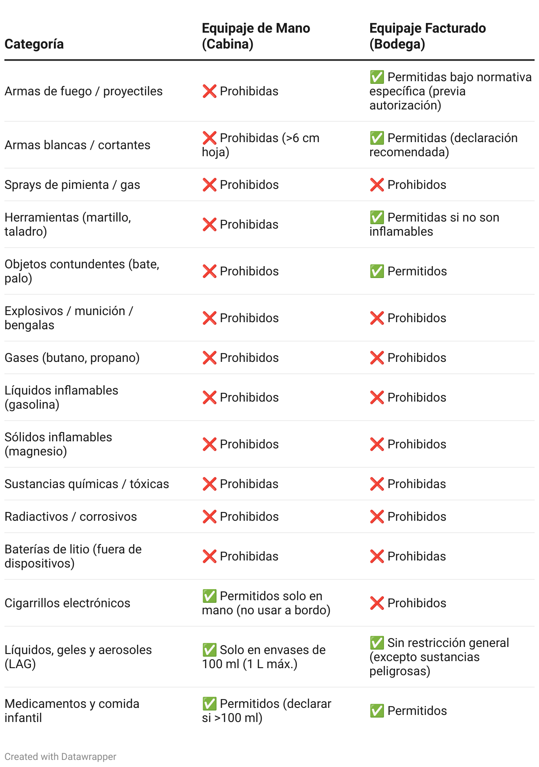Click red cross icon in Cigarrillos electrónicos bodega cell
The height and width of the screenshot is (767, 539).
[x=377, y=603]
